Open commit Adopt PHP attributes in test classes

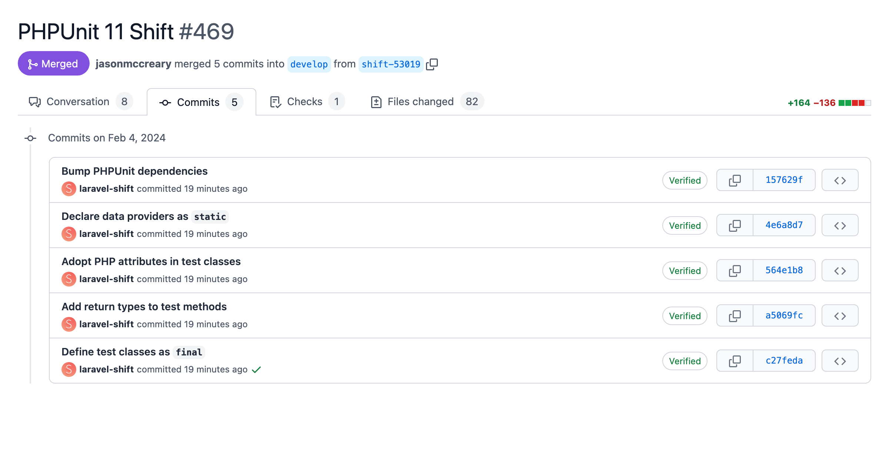coord(151,261)
